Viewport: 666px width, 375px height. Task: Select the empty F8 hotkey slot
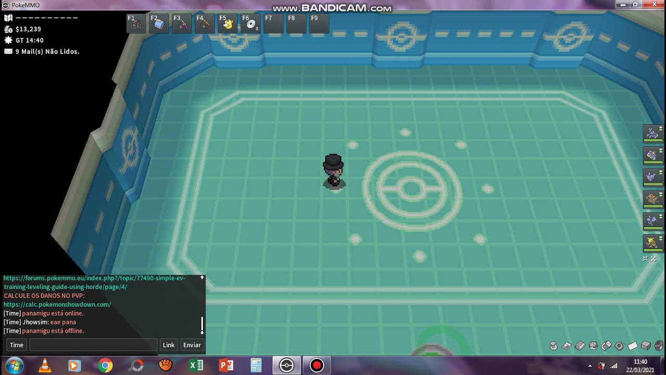tap(297, 24)
